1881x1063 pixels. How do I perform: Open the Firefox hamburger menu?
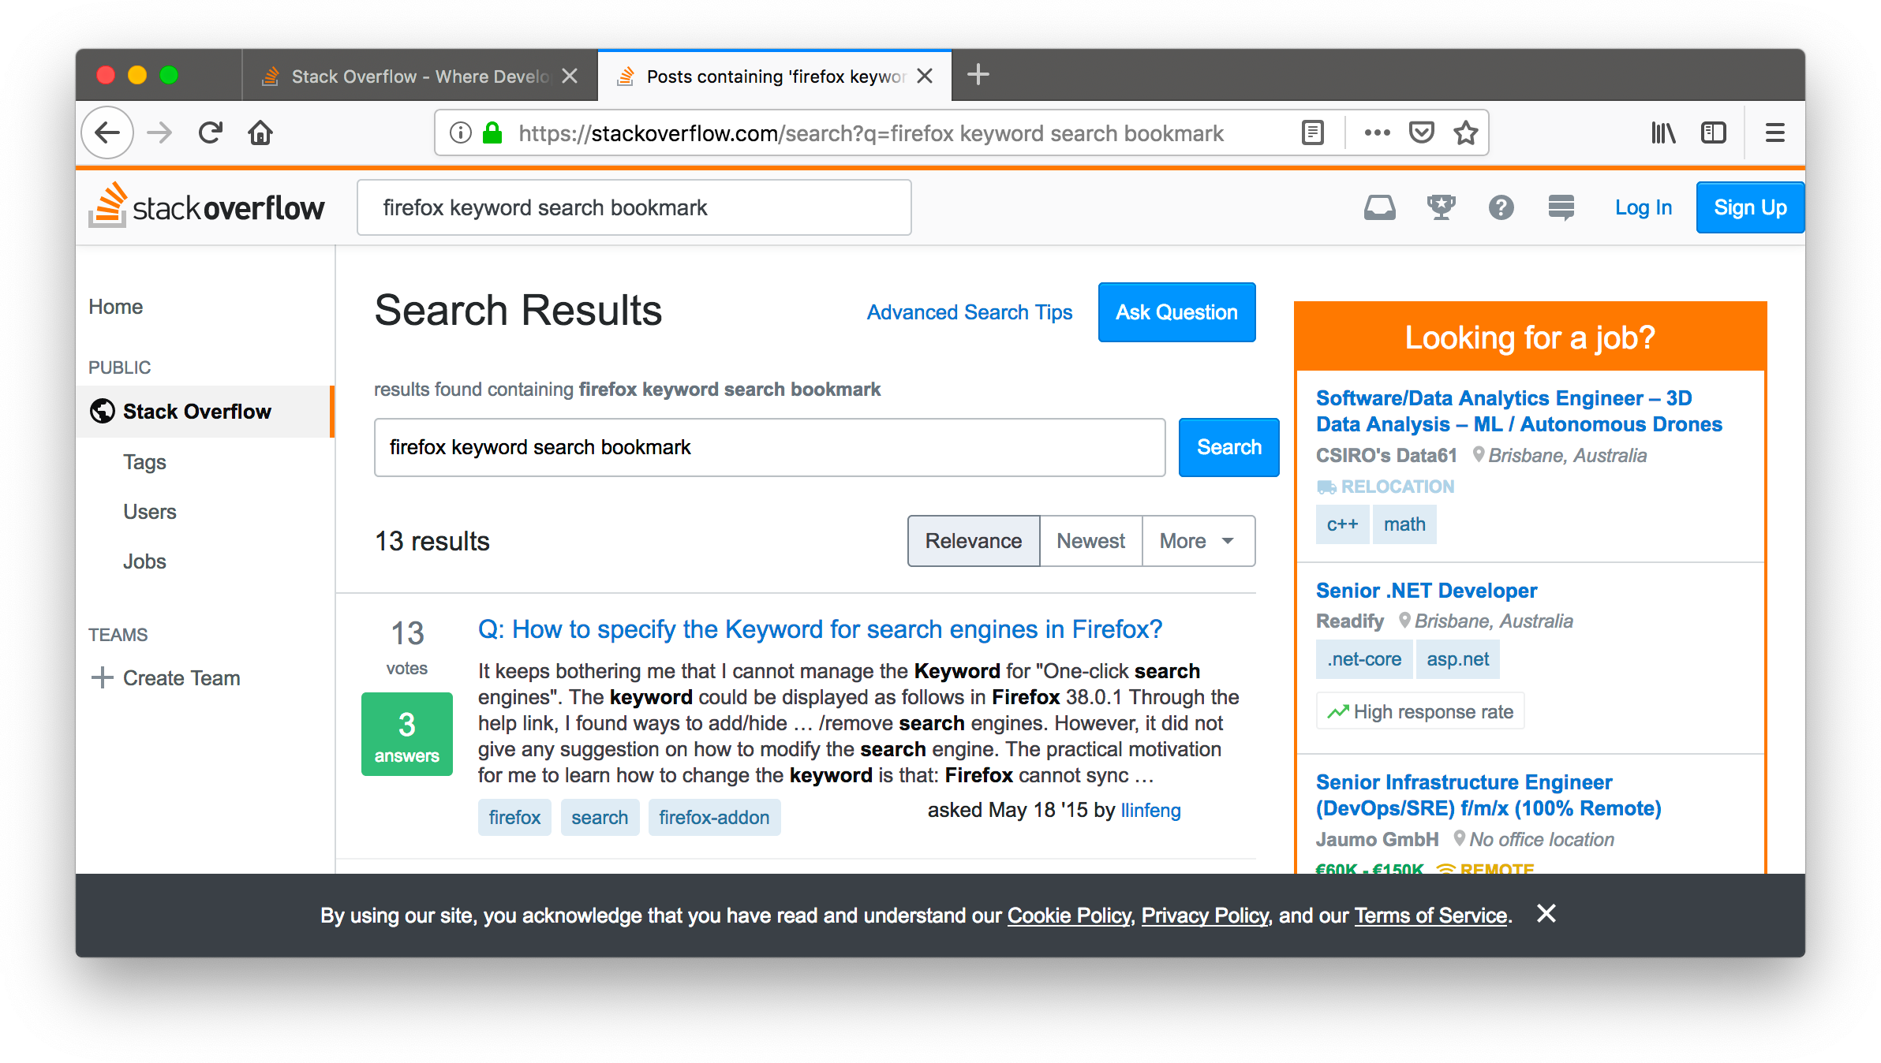point(1775,132)
